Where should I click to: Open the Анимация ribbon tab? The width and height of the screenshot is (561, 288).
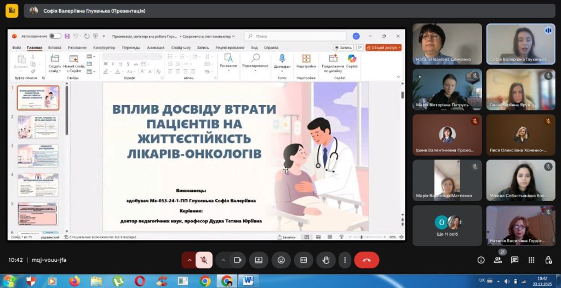[156, 48]
